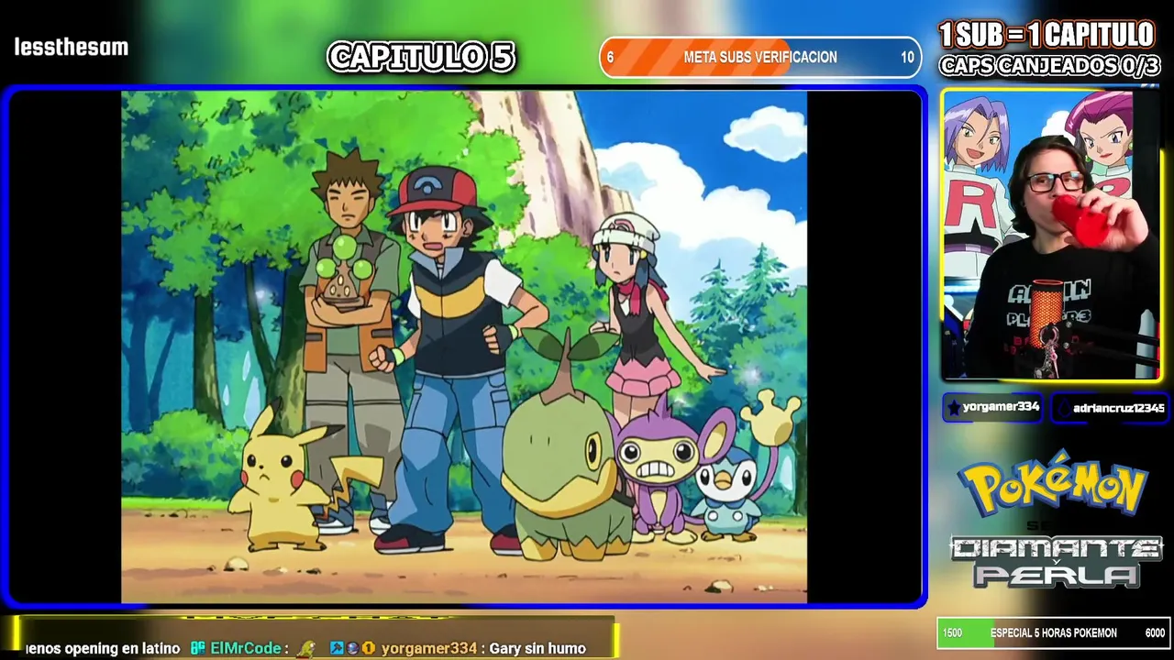Screen dimensions: 1174x660
Task: Click the META SUBS VERIFICACION progress bar
Action: point(760,57)
